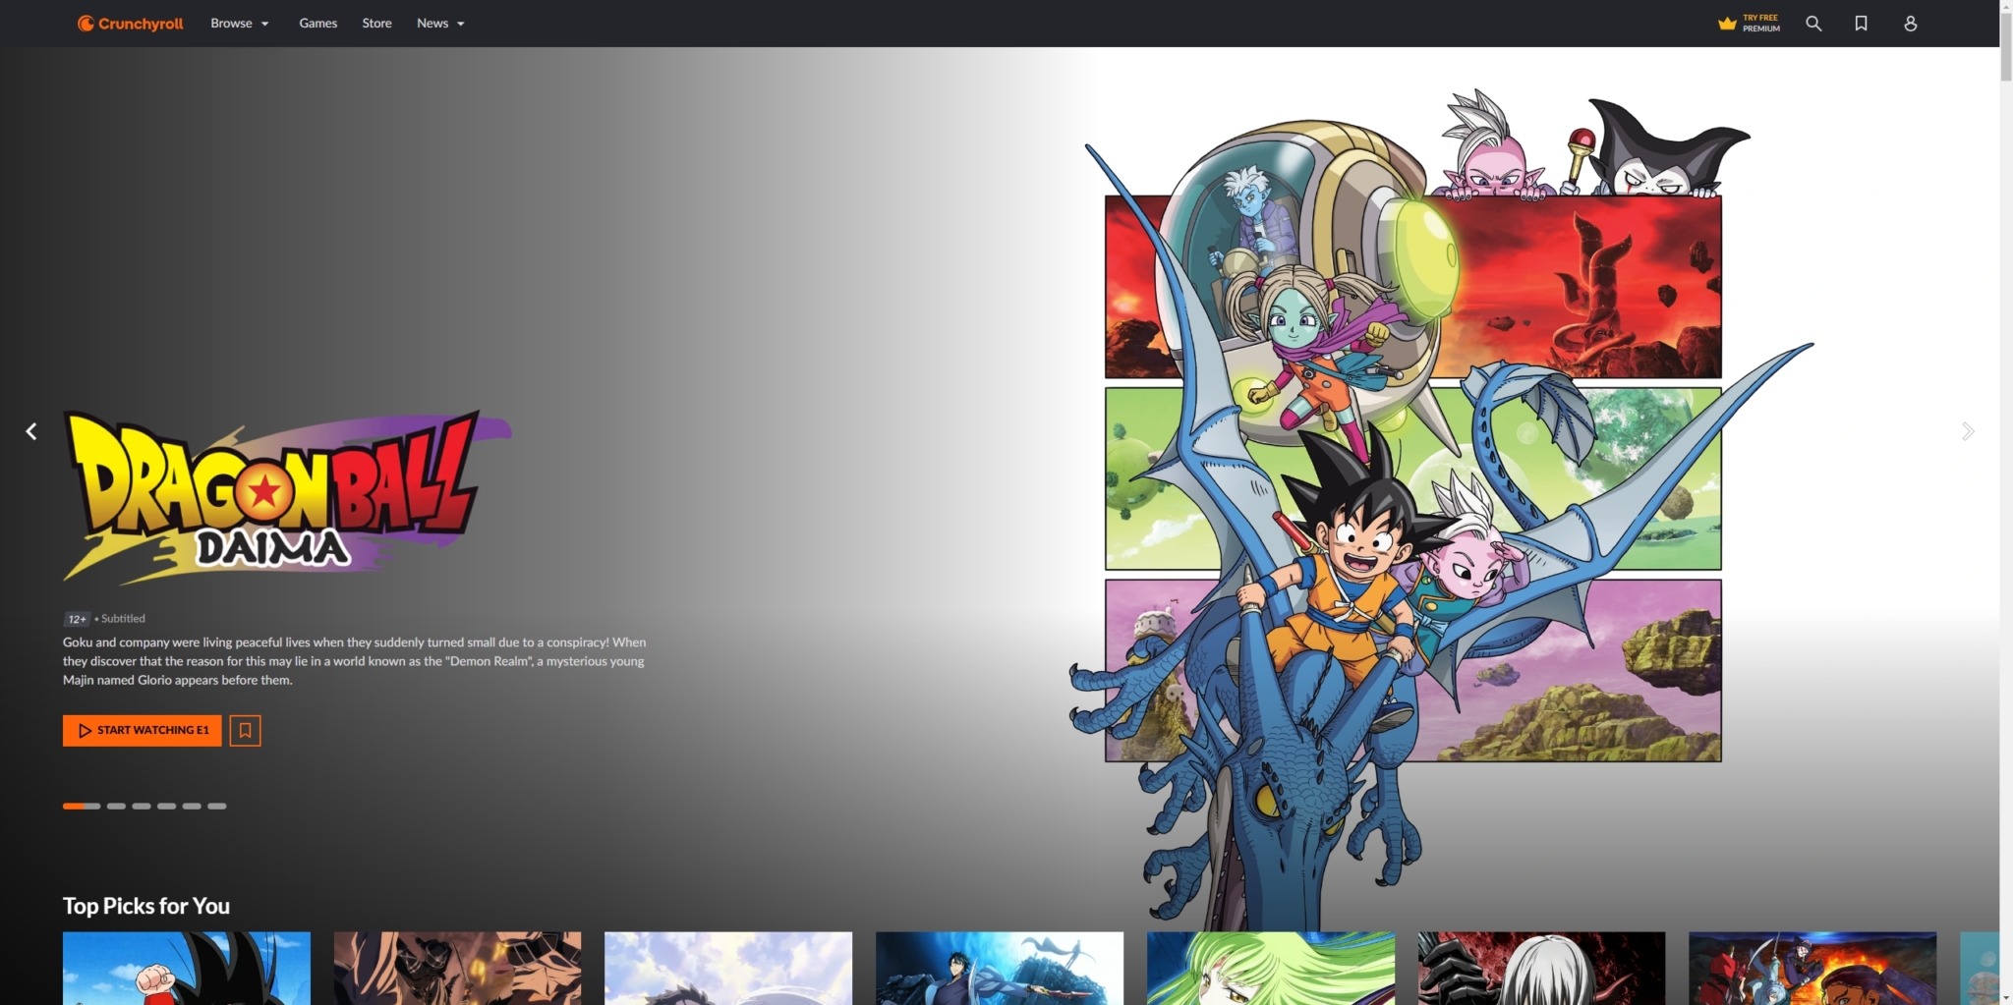The height and width of the screenshot is (1005, 2013).
Task: Open the Store menu item
Action: [x=376, y=24]
